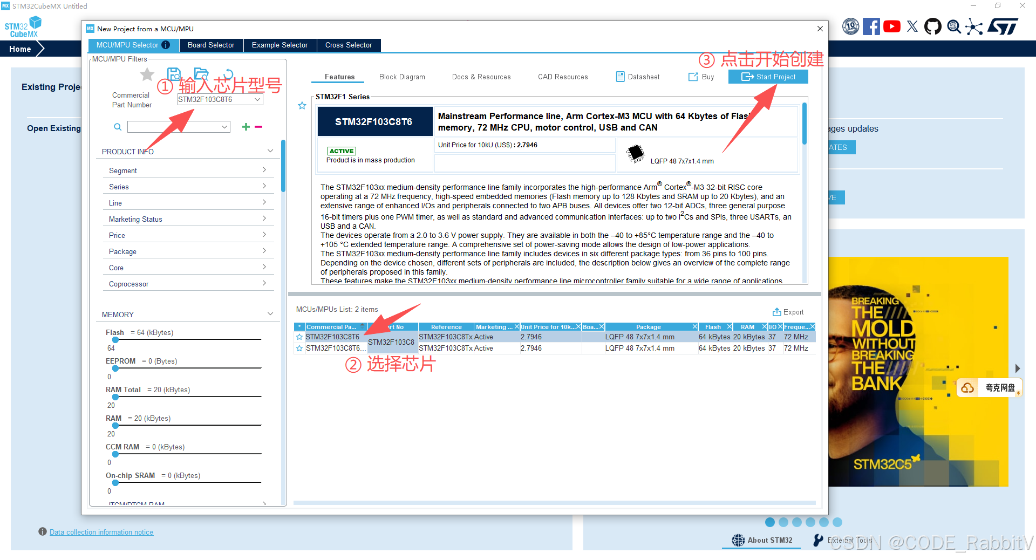Switch to the Cross Selector tab
Screen dimensions: 1036x560
click(349, 45)
